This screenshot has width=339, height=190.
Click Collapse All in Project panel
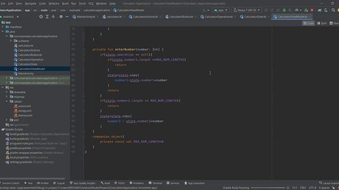[x=53, y=16]
